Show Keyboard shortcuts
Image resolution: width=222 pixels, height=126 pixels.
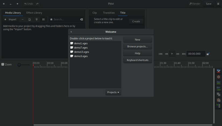click(x=138, y=60)
